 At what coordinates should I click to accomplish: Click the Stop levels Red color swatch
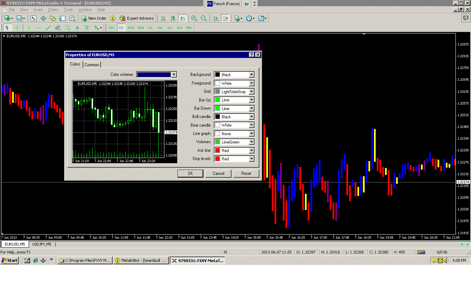click(x=218, y=159)
